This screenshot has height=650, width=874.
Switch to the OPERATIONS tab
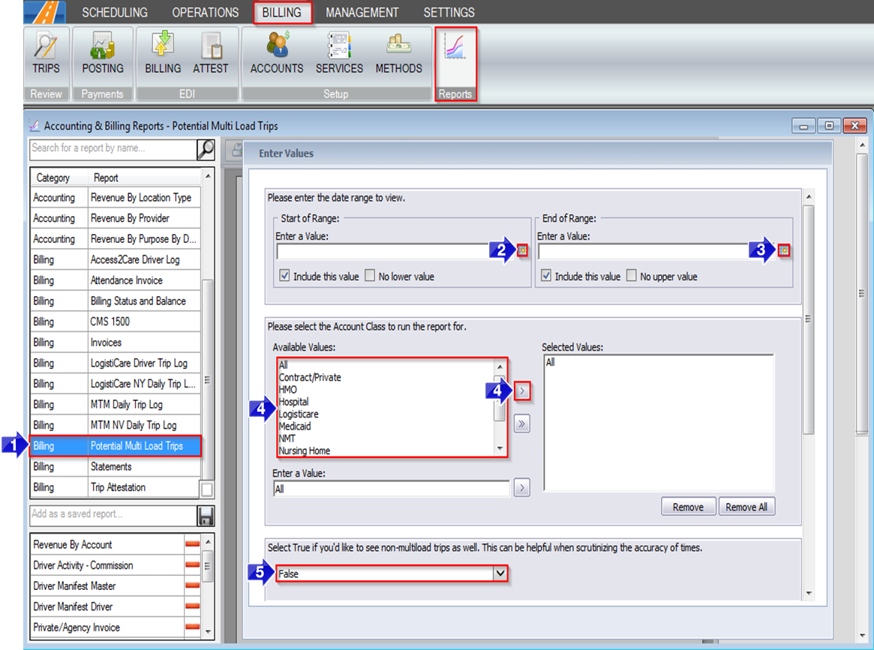pos(205,12)
